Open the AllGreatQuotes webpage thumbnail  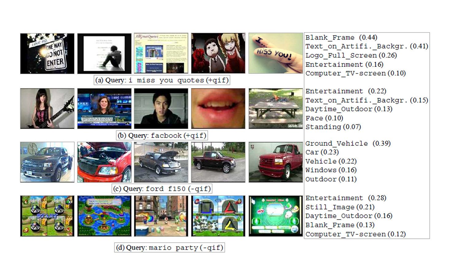161,53
